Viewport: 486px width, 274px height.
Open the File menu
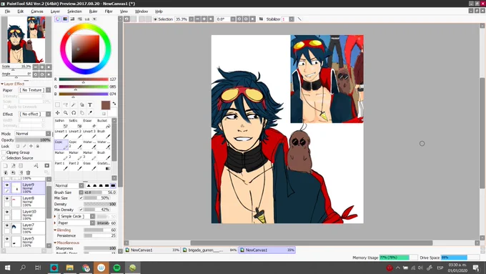[x=7, y=11]
